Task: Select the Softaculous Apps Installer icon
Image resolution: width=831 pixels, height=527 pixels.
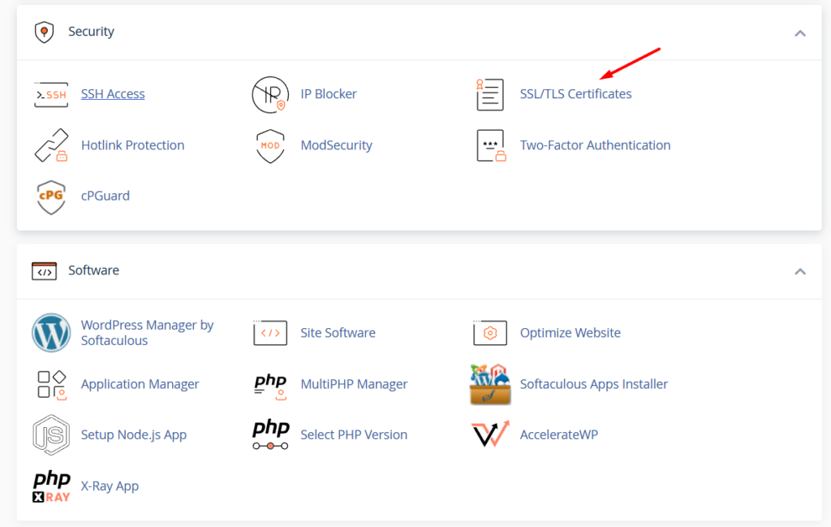Action: click(489, 384)
